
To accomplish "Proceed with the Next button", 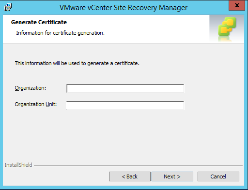I will 172,176.
